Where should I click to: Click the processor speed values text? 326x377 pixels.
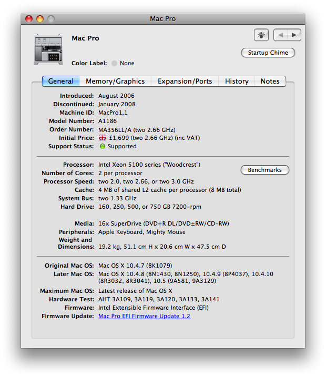pyautogui.click(x=146, y=181)
